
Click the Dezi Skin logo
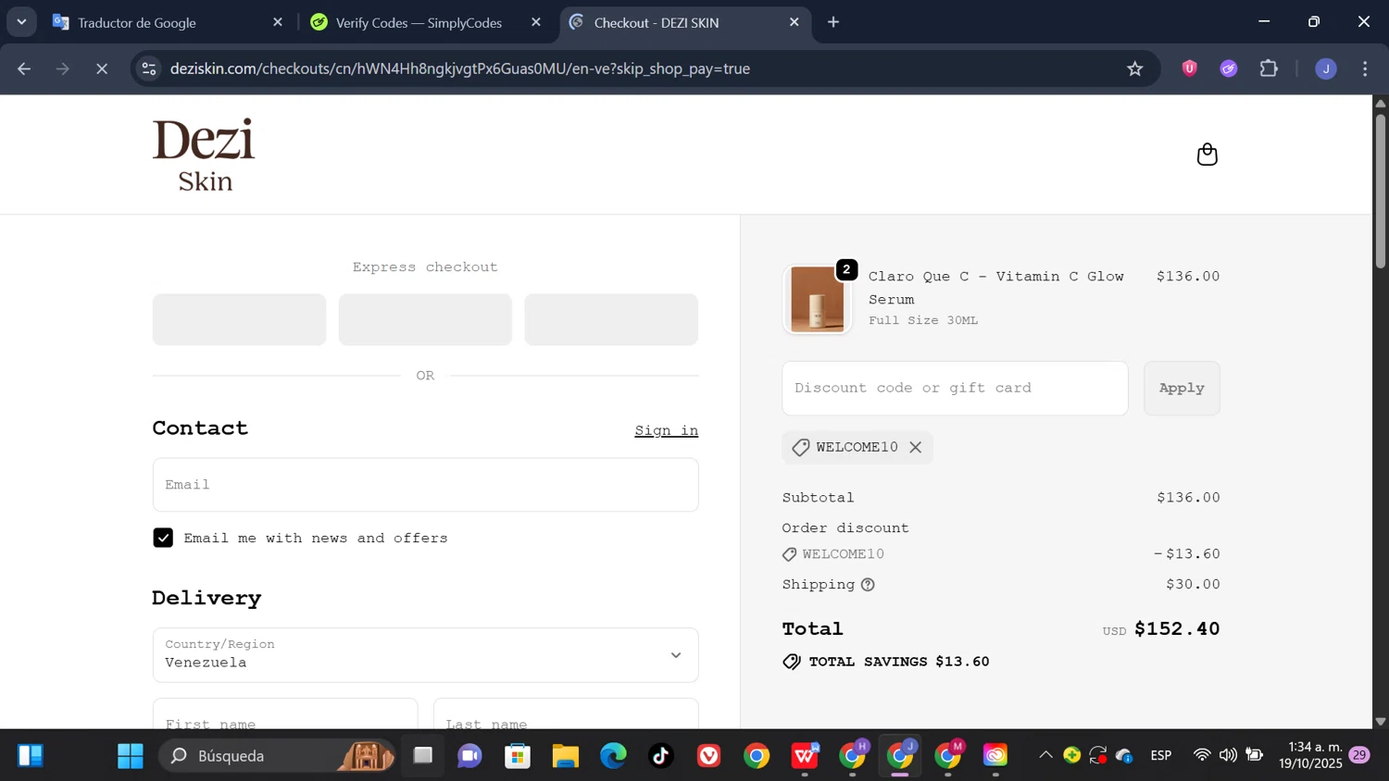pyautogui.click(x=204, y=155)
